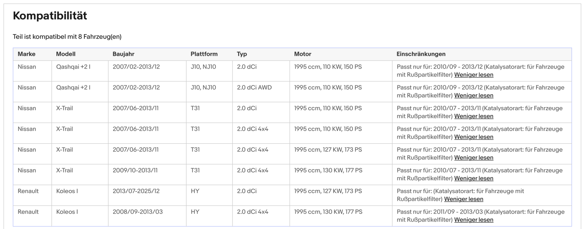Click 'Teil ist kompatibel mit 8 Fahrzeug(en)' text

pos(67,37)
